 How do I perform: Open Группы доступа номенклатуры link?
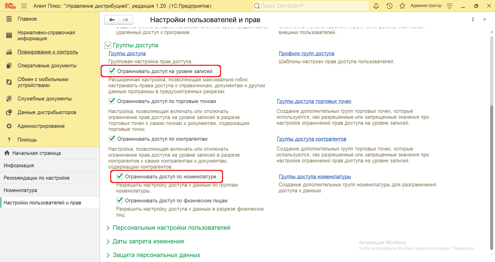click(315, 177)
